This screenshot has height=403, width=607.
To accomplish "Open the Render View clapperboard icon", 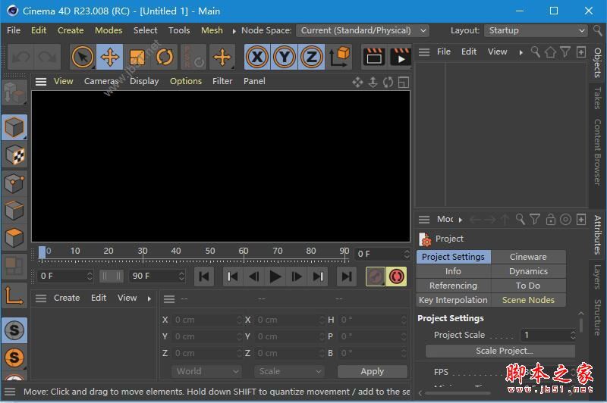I will (373, 57).
